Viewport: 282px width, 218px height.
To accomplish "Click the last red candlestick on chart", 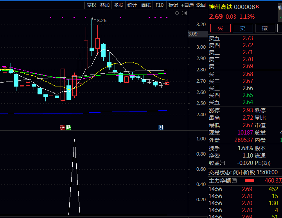I will point(167,83).
